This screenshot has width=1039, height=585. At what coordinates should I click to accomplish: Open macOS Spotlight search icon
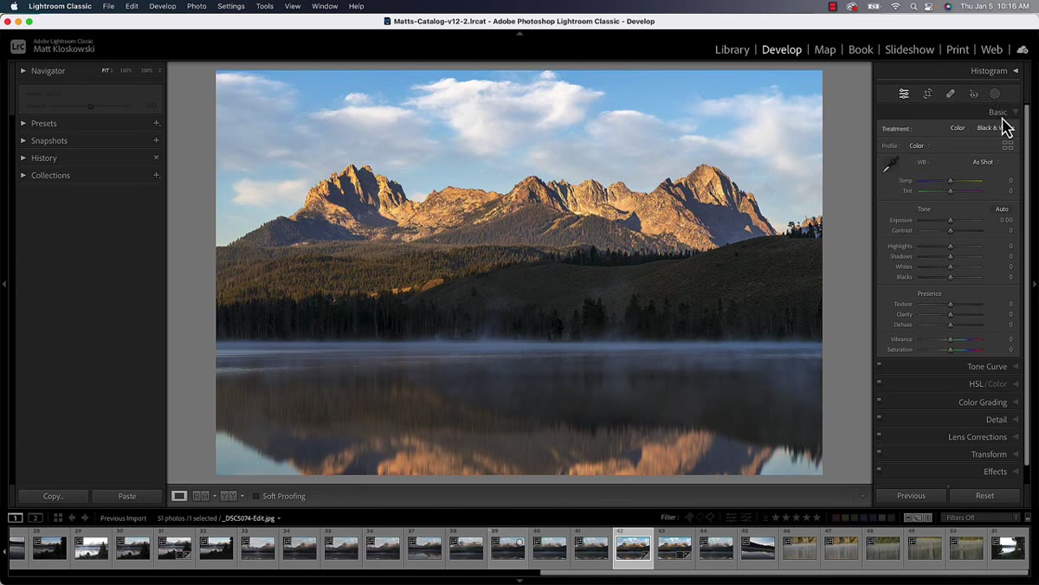(x=913, y=6)
